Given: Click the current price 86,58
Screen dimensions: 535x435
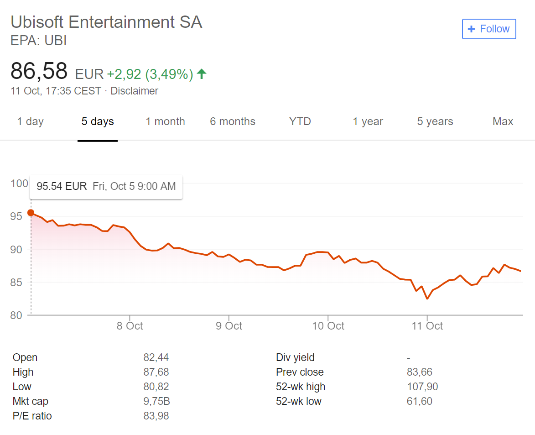Looking at the screenshot, I should point(39,71).
